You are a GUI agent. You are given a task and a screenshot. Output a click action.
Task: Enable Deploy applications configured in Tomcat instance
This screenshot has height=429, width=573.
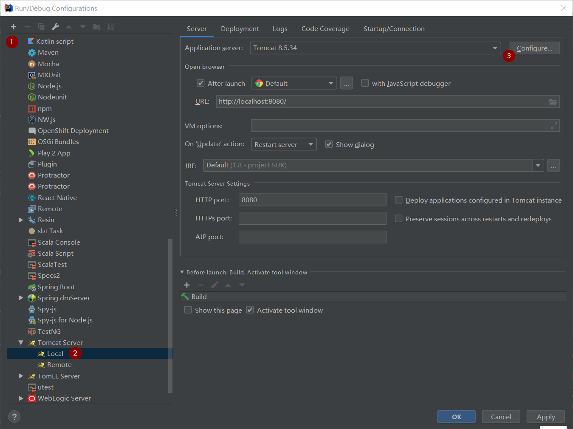coord(398,200)
